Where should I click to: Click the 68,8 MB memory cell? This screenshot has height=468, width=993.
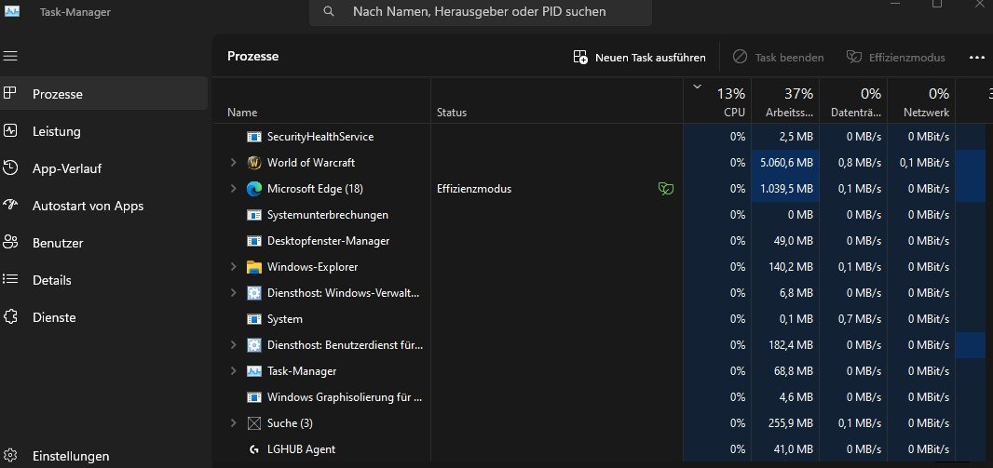[x=785, y=371]
